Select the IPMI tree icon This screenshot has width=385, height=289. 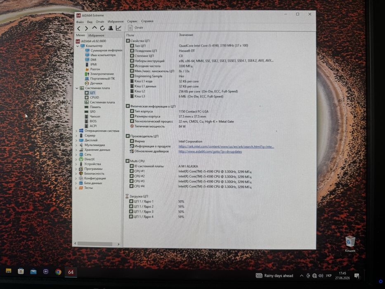[x=87, y=64]
